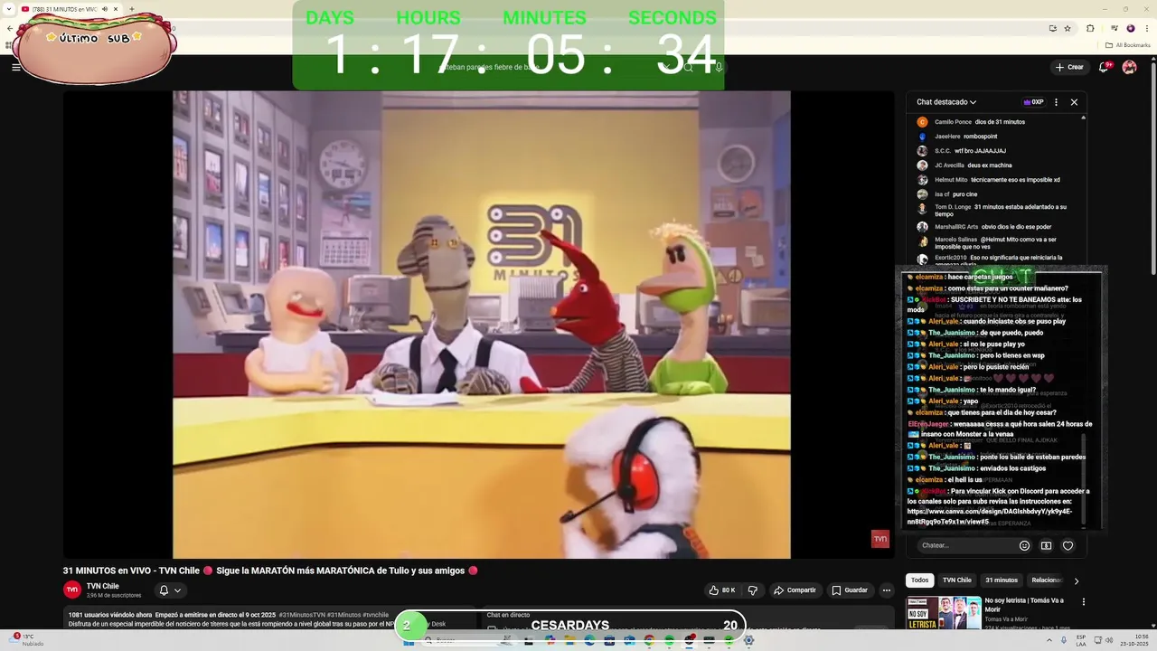The image size is (1157, 651).
Task: Open Windows Start button on taskbar
Action: (408, 640)
